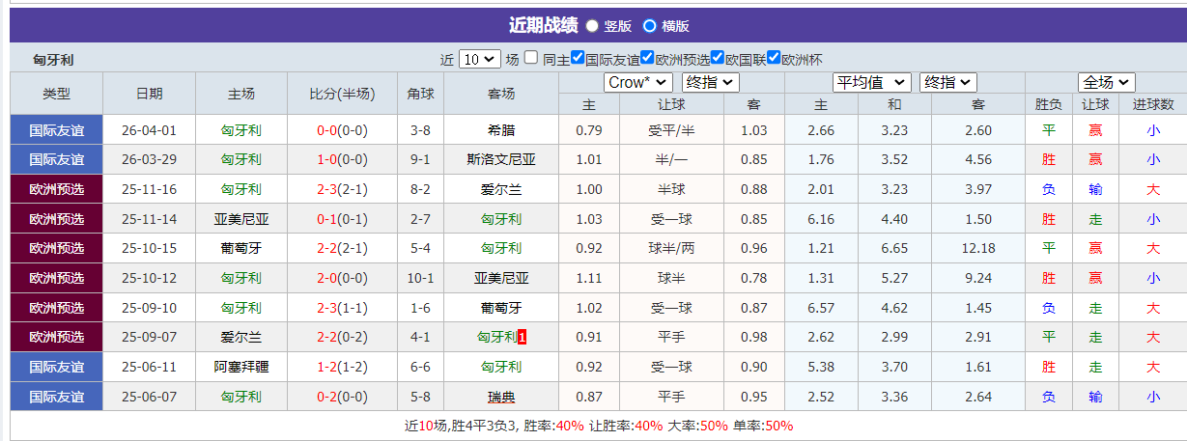Click the 角球 column header
This screenshot has height=441, width=1187.
coord(420,94)
